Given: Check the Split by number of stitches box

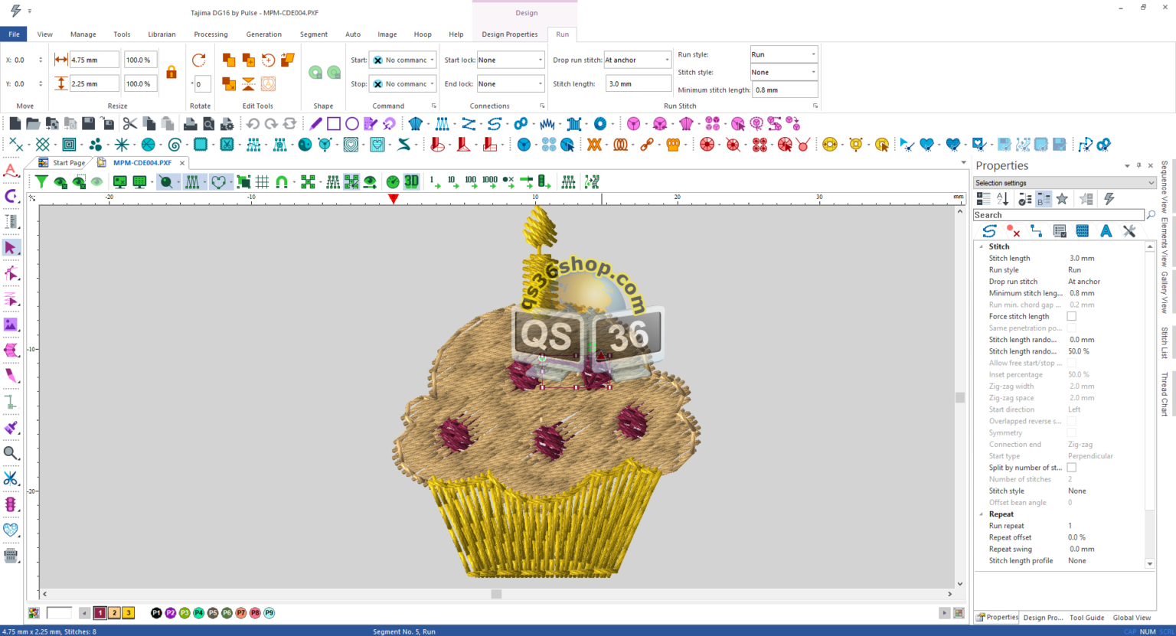Looking at the screenshot, I should 1072,468.
